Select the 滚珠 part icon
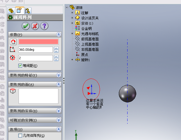Image resolution: width=181 pixels, height=140 pixels. tap(72, 7)
